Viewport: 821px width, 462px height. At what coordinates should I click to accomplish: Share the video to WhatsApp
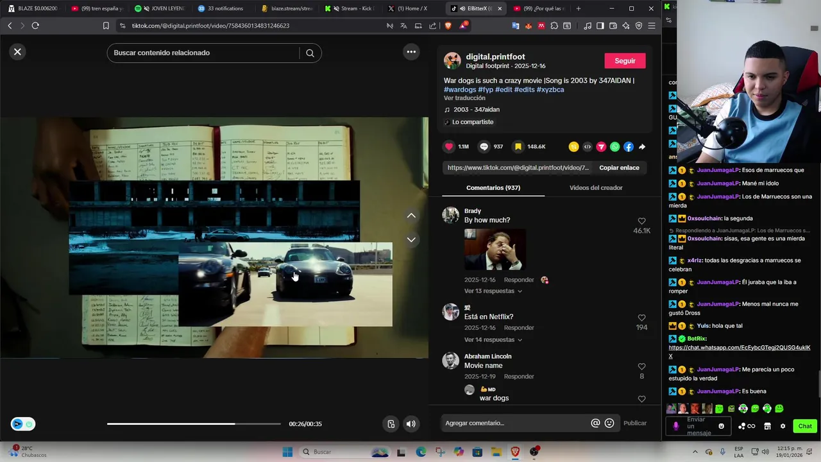click(x=614, y=147)
